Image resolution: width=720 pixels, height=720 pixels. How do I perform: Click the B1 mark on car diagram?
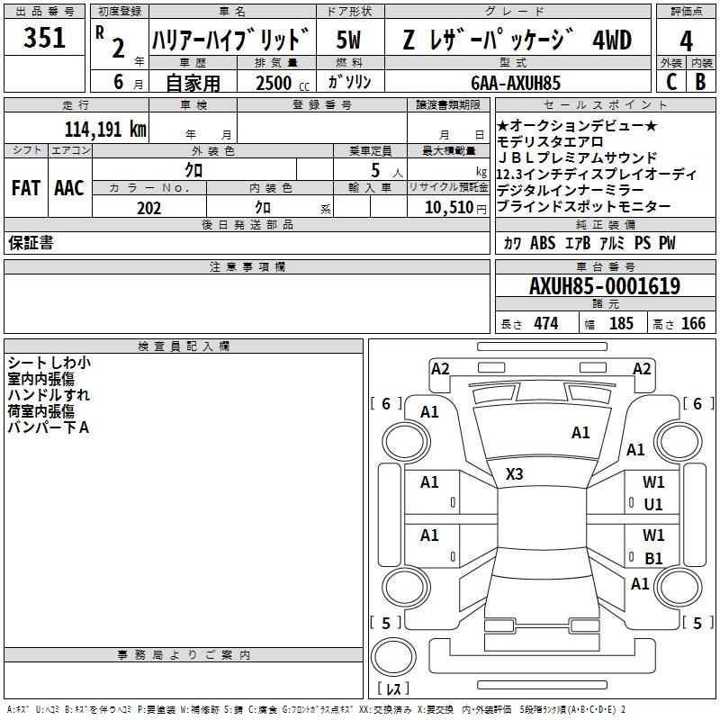653,558
